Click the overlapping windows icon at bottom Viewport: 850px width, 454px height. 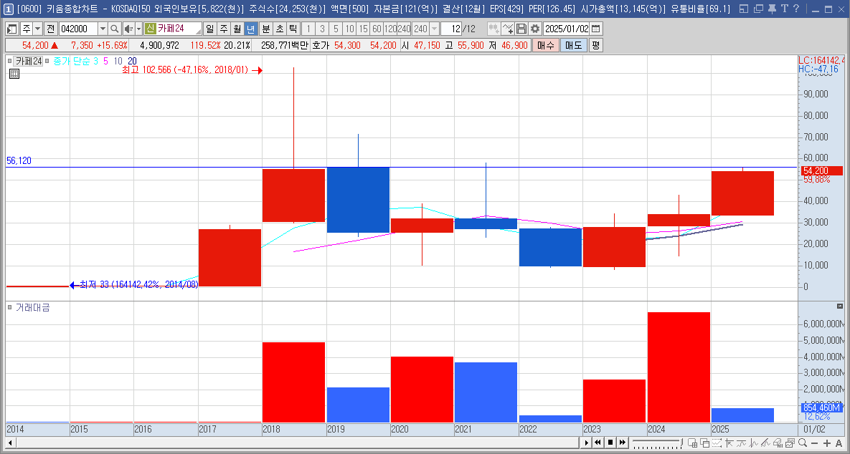coord(704,443)
